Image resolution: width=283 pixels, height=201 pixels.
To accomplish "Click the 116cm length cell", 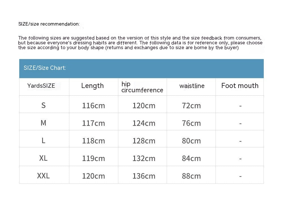I will click(93, 106).
